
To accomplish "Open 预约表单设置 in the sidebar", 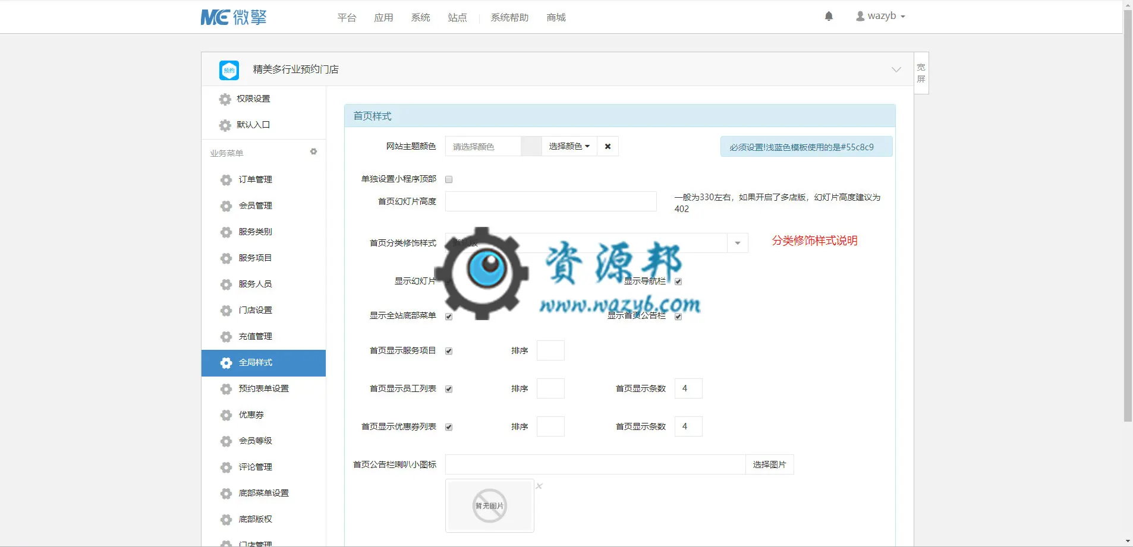I will (x=264, y=388).
